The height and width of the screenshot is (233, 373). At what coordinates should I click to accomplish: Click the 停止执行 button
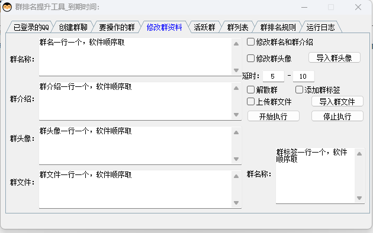tap(337, 117)
